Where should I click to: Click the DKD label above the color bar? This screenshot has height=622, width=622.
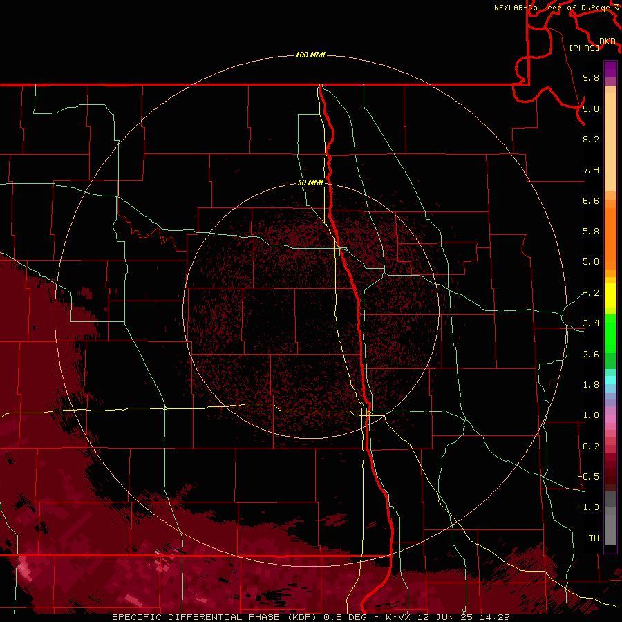tap(607, 41)
